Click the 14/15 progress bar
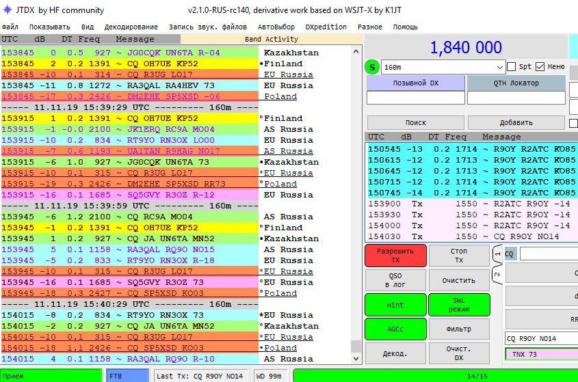Screen dimensions: 578x382 click(434, 375)
